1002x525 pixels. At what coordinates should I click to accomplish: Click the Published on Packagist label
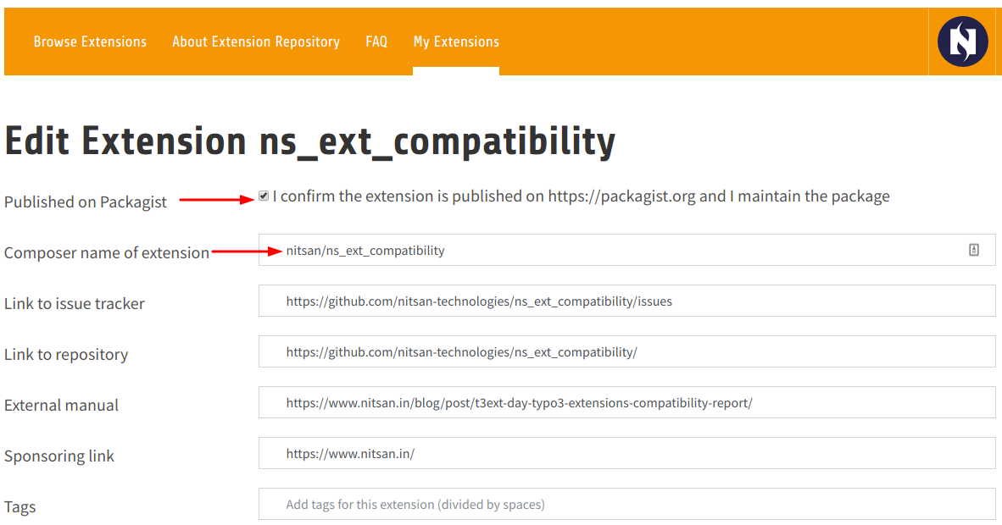click(x=86, y=202)
